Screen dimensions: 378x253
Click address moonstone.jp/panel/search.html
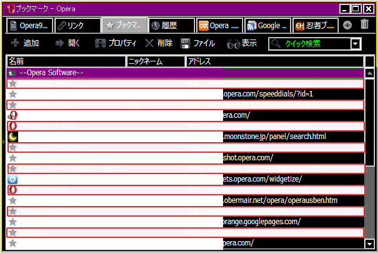pos(274,137)
